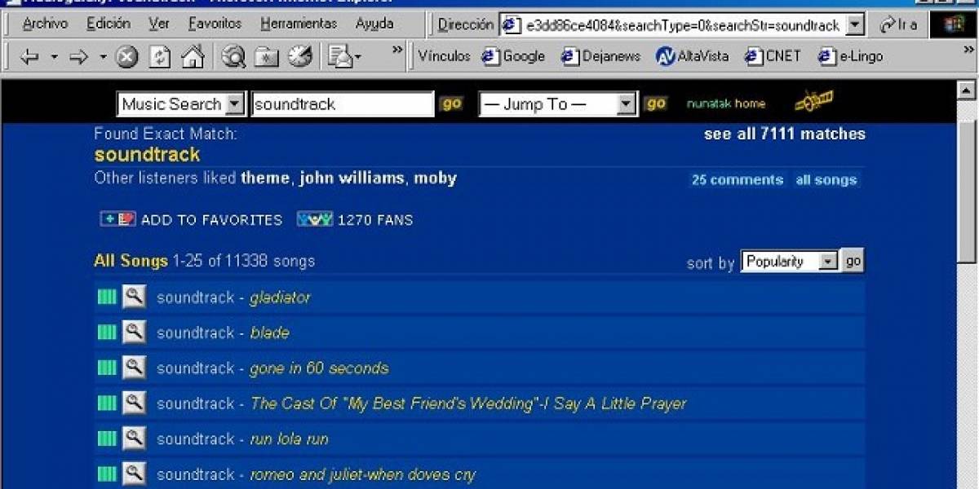979x489 pixels.
Task: Open the gone in 60 seconds song link
Action: coord(319,368)
